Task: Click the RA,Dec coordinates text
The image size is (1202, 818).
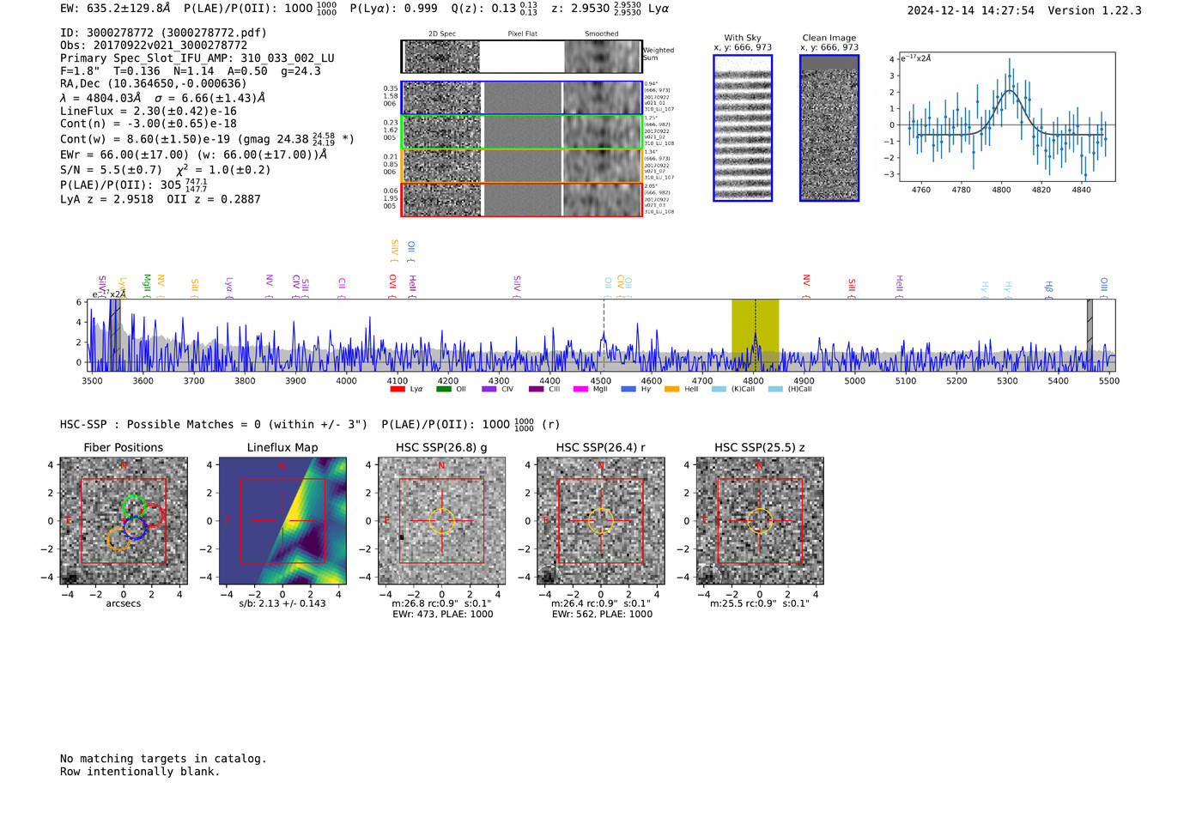Action: point(153,83)
